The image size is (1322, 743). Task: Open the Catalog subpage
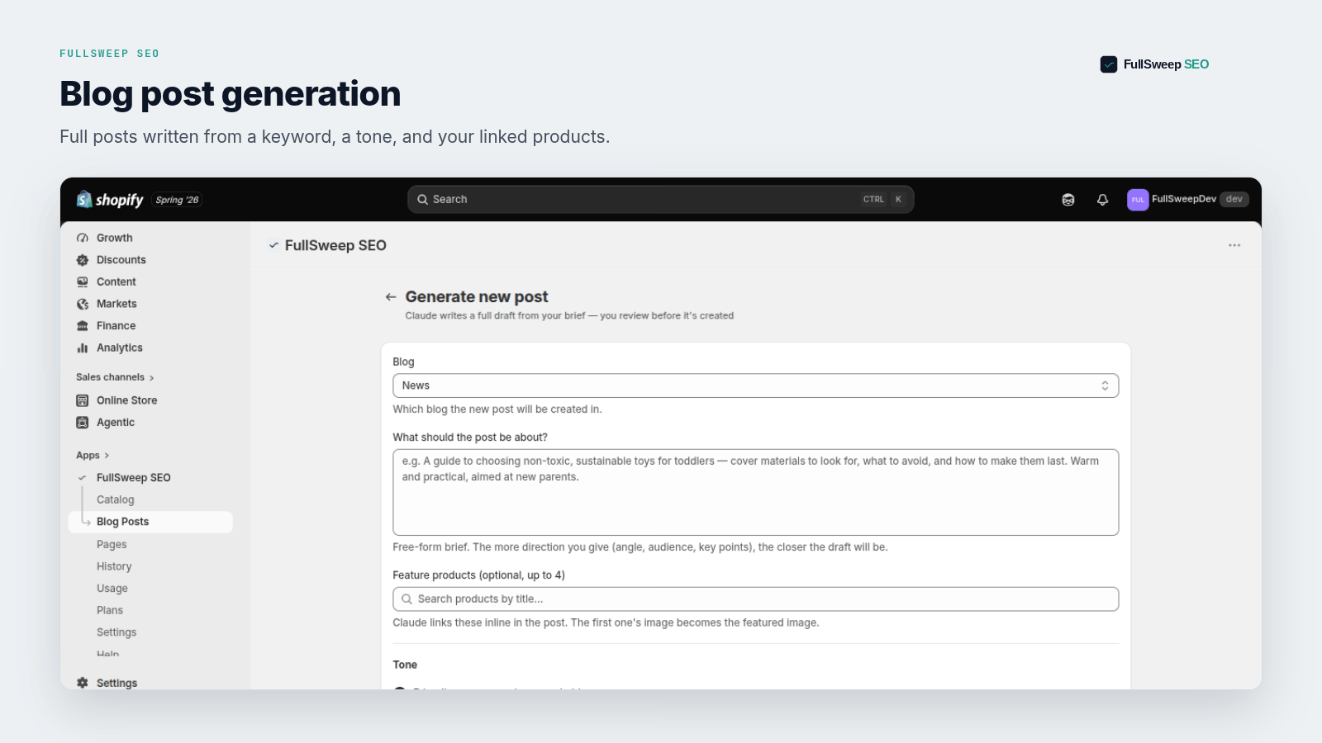point(115,499)
